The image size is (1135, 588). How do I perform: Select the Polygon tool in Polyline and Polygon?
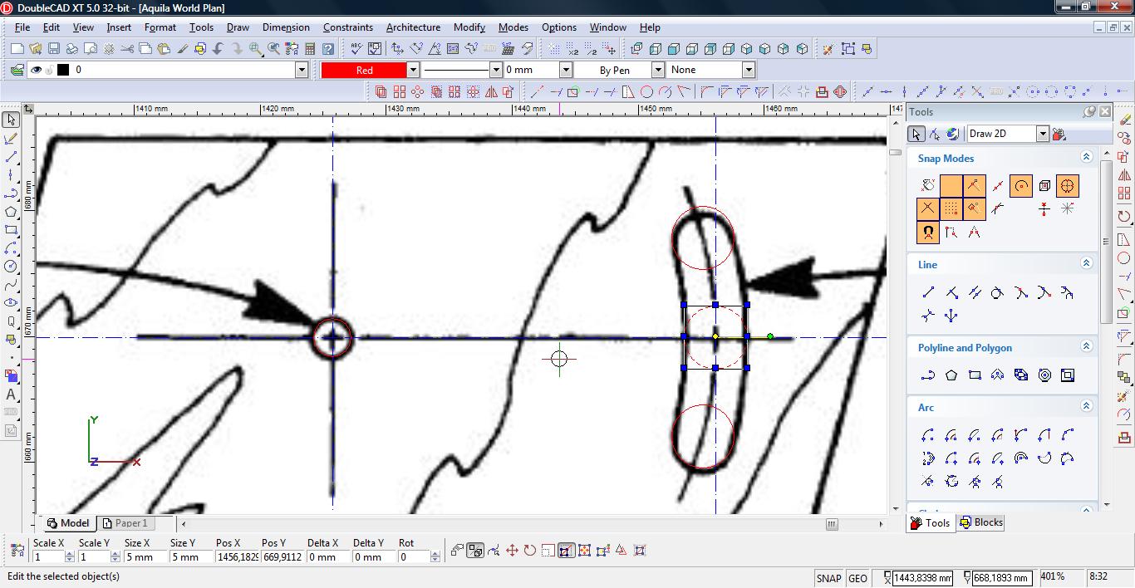pos(951,375)
